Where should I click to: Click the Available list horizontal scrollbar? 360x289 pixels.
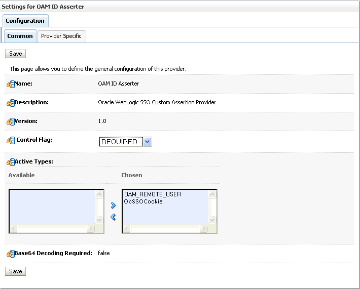pyautogui.click(x=52, y=229)
